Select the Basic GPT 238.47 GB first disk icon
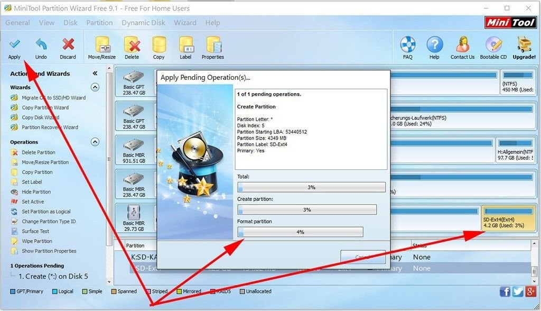 [134, 77]
